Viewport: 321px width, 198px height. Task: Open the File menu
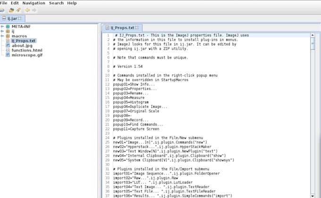click(3, 3)
